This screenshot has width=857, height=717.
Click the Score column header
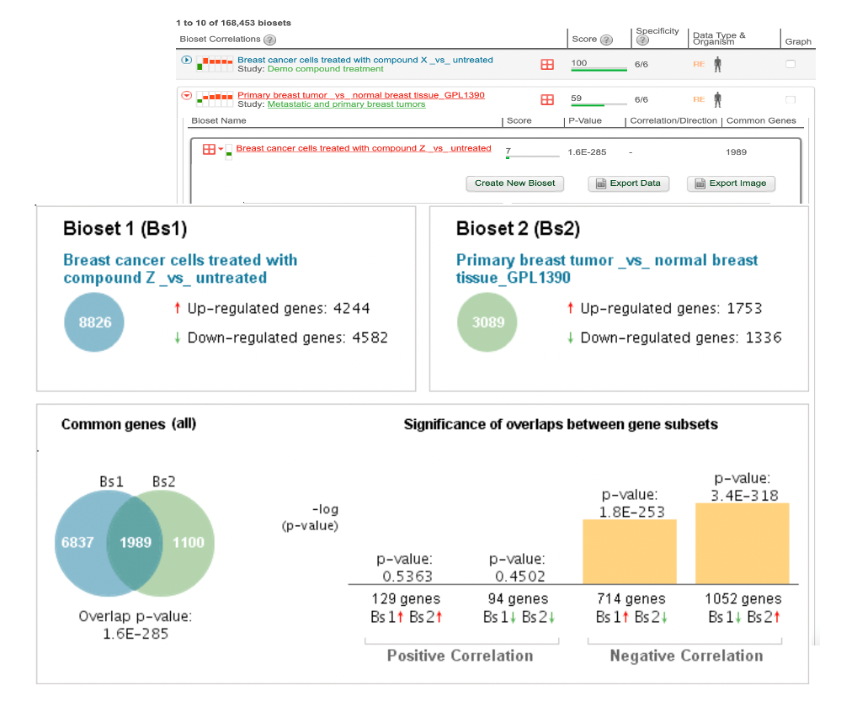point(584,40)
